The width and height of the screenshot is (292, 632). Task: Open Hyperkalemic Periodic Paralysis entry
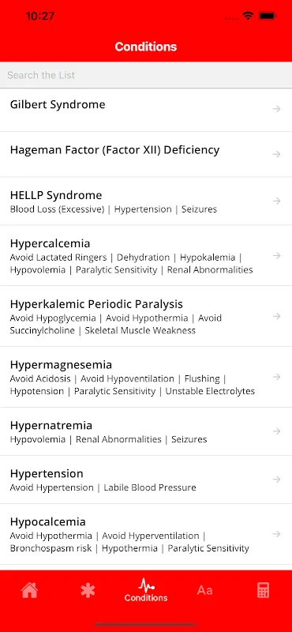(146, 316)
